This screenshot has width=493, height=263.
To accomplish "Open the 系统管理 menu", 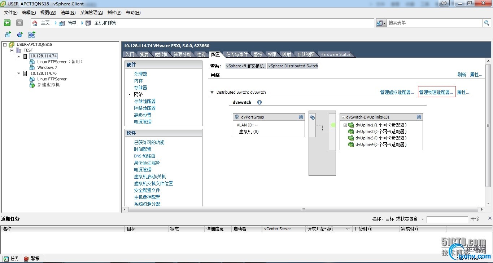I will (91, 13).
